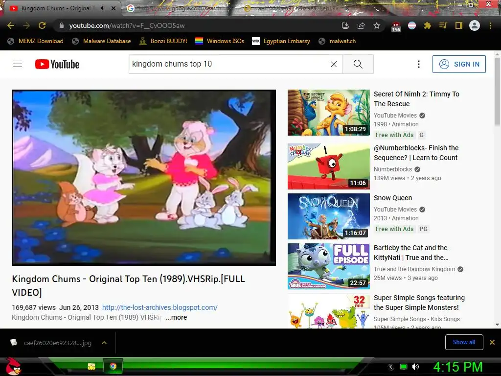This screenshot has width=501, height=376.
Task: Click 'True and the Rainbow Kingdom' channel name
Action: coord(414,269)
